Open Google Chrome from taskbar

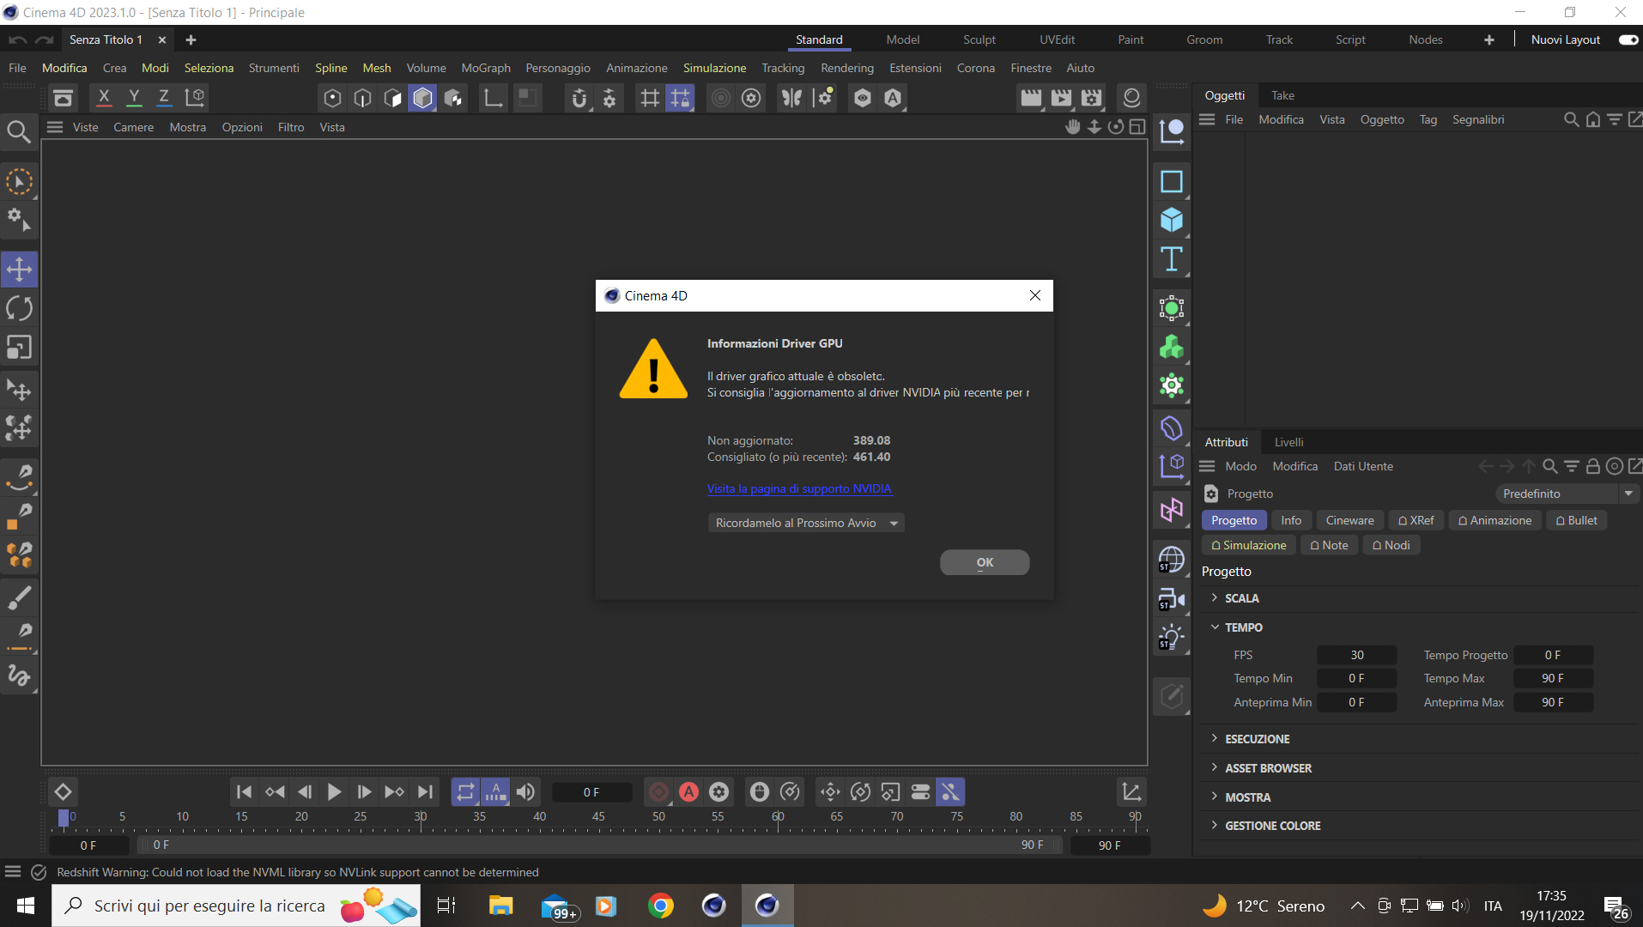tap(660, 906)
